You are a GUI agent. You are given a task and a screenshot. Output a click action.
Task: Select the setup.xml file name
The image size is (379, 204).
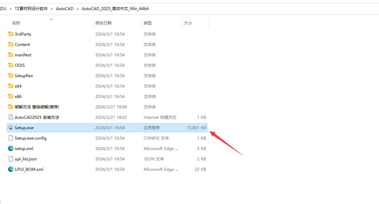tap(24, 149)
